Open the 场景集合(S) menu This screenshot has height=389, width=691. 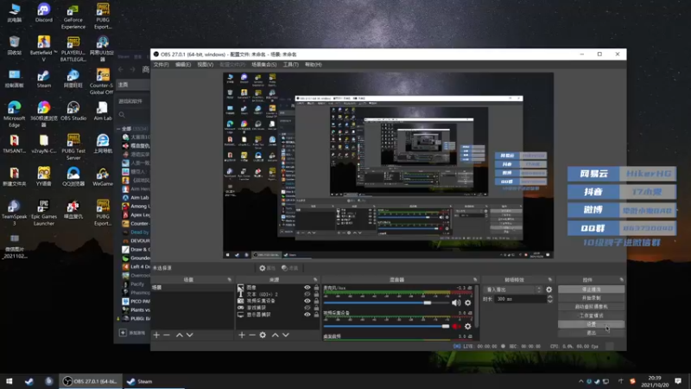pos(264,64)
